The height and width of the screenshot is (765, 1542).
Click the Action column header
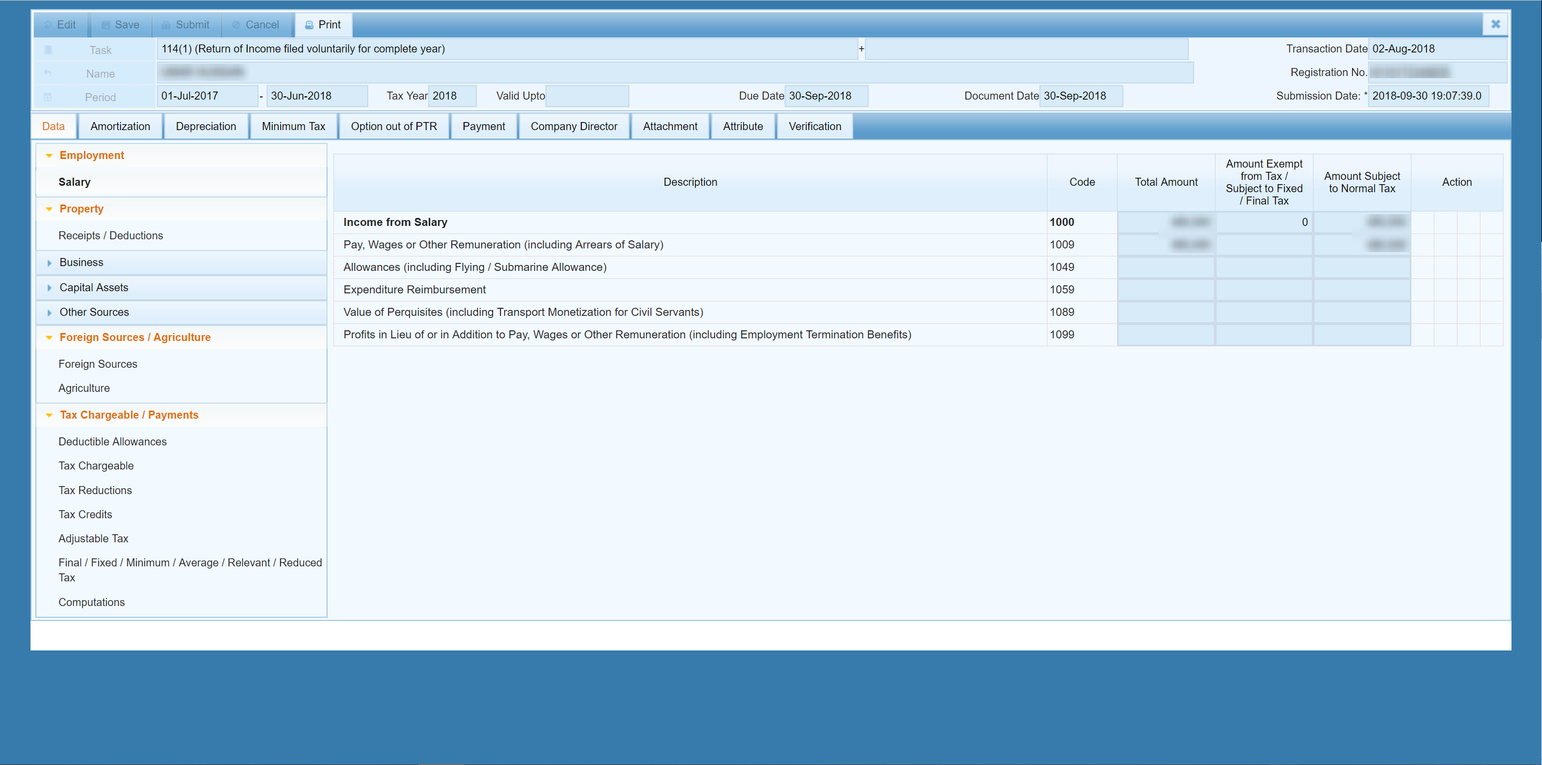pyautogui.click(x=1457, y=182)
